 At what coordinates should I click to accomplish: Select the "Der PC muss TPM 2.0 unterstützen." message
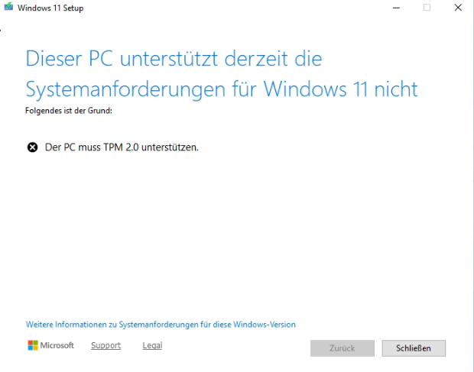122,147
